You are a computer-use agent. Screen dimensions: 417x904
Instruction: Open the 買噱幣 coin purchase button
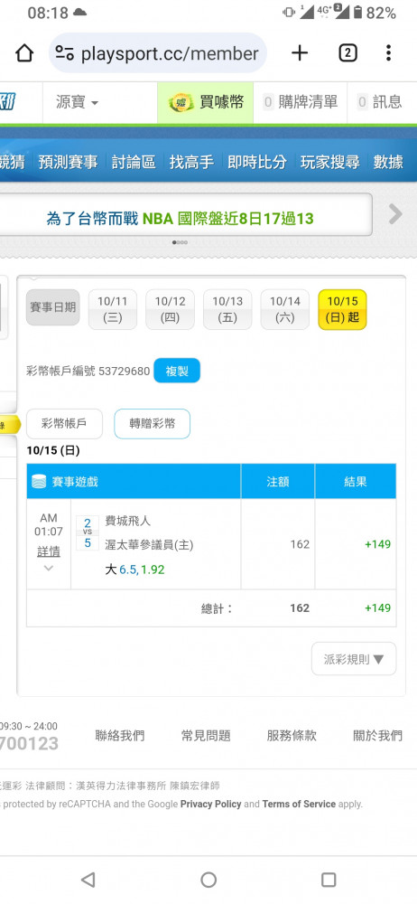[x=206, y=103]
